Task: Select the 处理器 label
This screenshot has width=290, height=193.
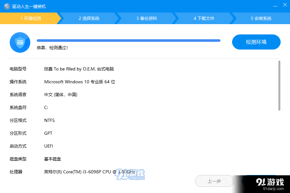Action: pos(16,172)
